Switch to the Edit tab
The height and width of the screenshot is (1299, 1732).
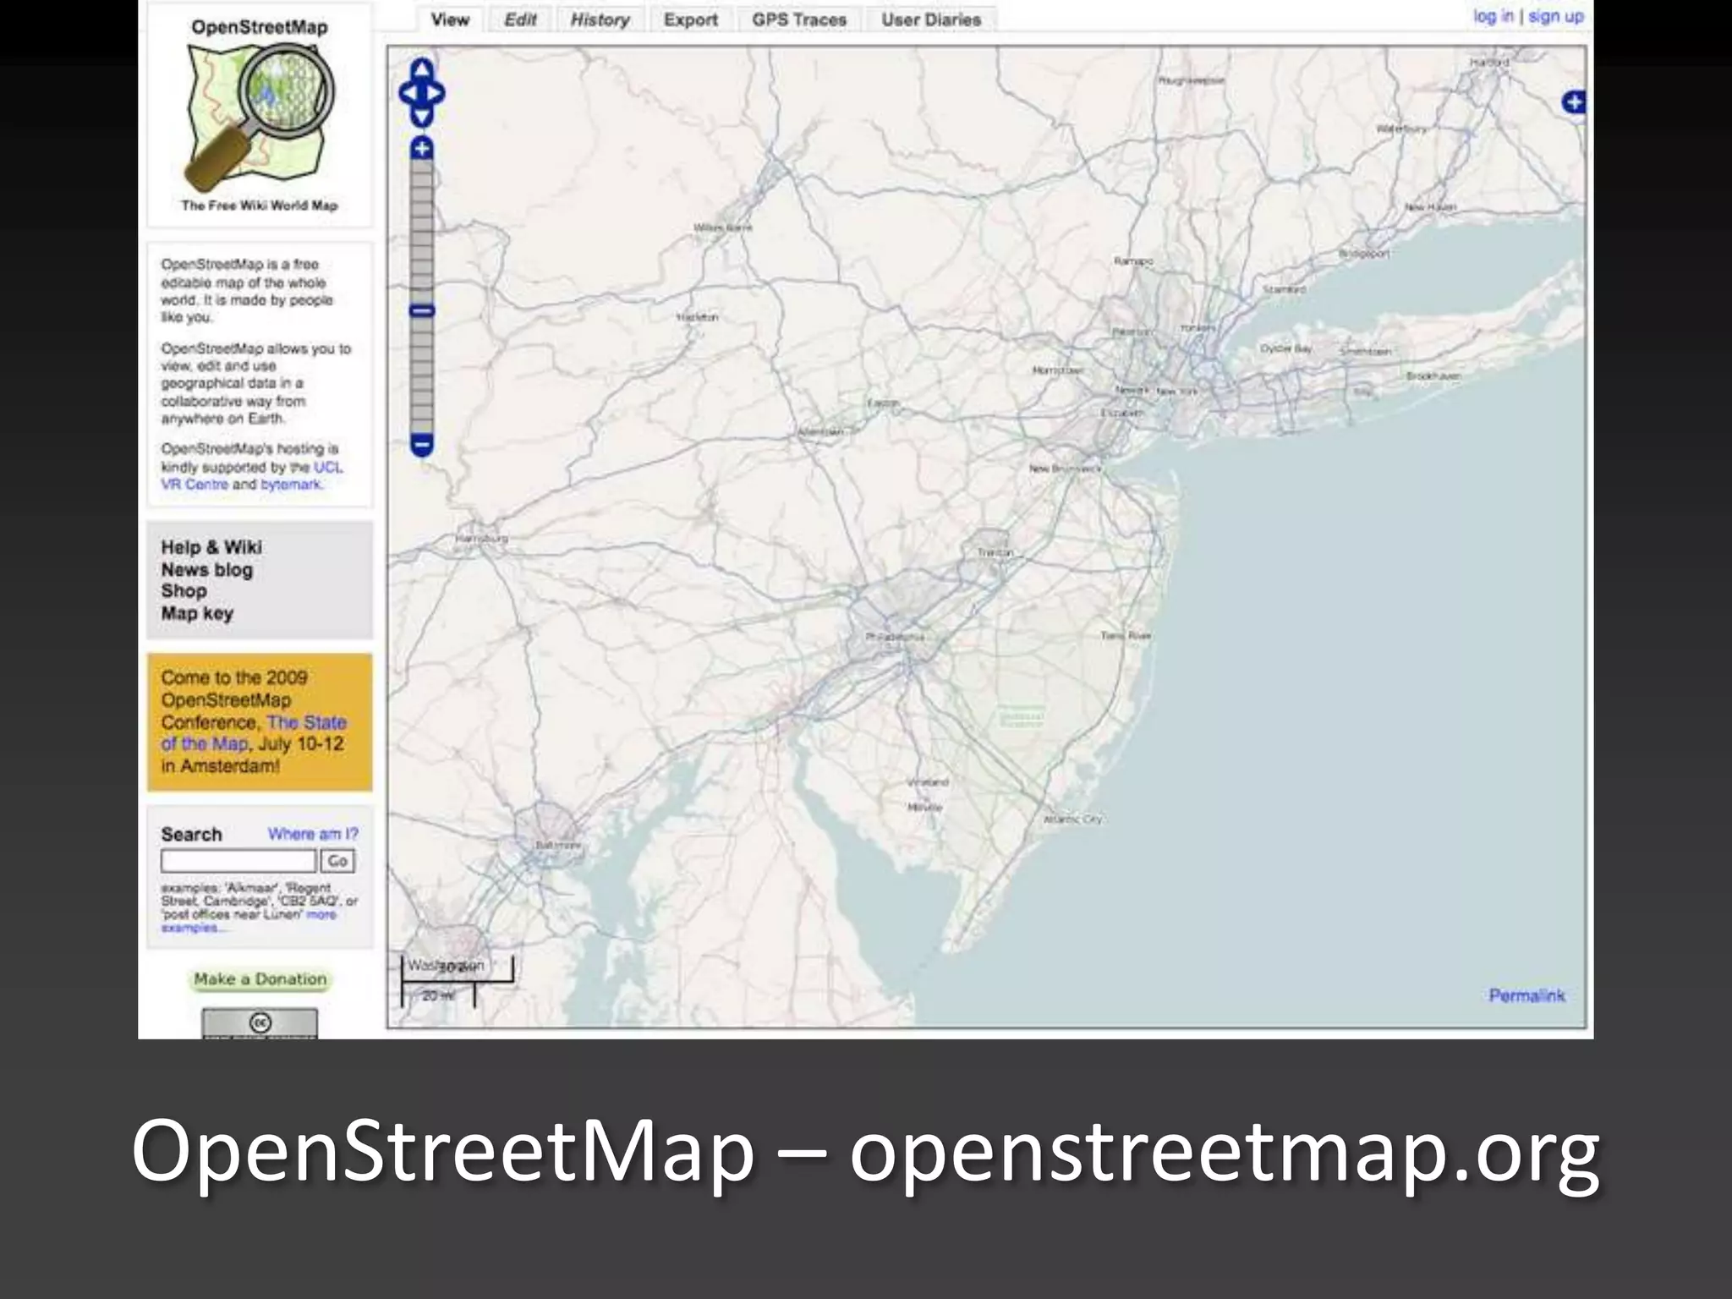(520, 19)
